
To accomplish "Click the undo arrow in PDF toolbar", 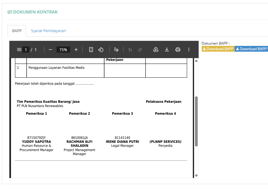I will (x=130, y=50).
